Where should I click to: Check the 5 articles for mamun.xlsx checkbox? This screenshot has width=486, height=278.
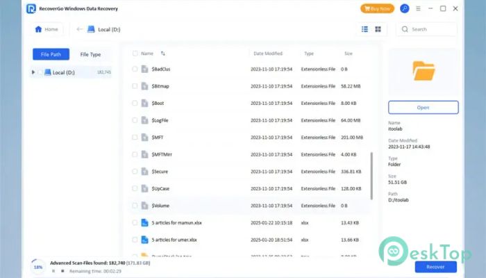pos(135,222)
